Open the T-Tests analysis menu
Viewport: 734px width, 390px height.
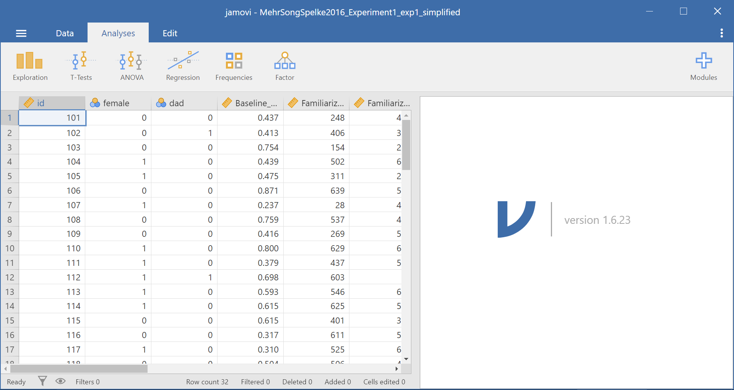pyautogui.click(x=81, y=66)
